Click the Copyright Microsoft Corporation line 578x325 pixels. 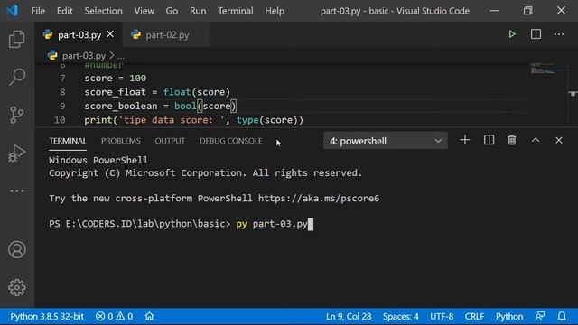coord(205,172)
